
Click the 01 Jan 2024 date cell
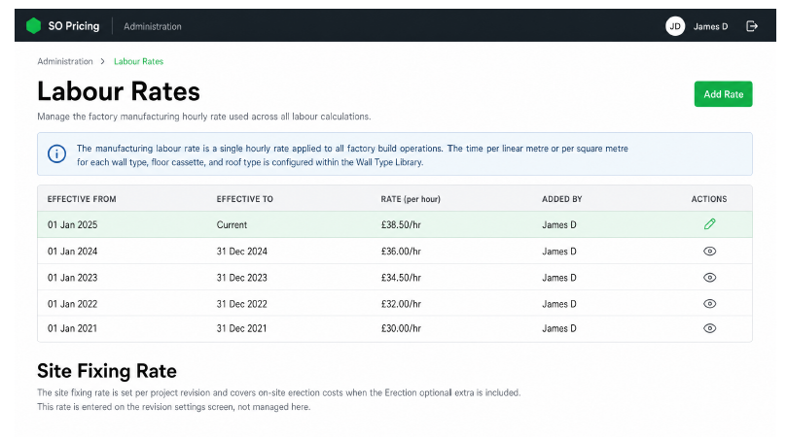(x=73, y=252)
